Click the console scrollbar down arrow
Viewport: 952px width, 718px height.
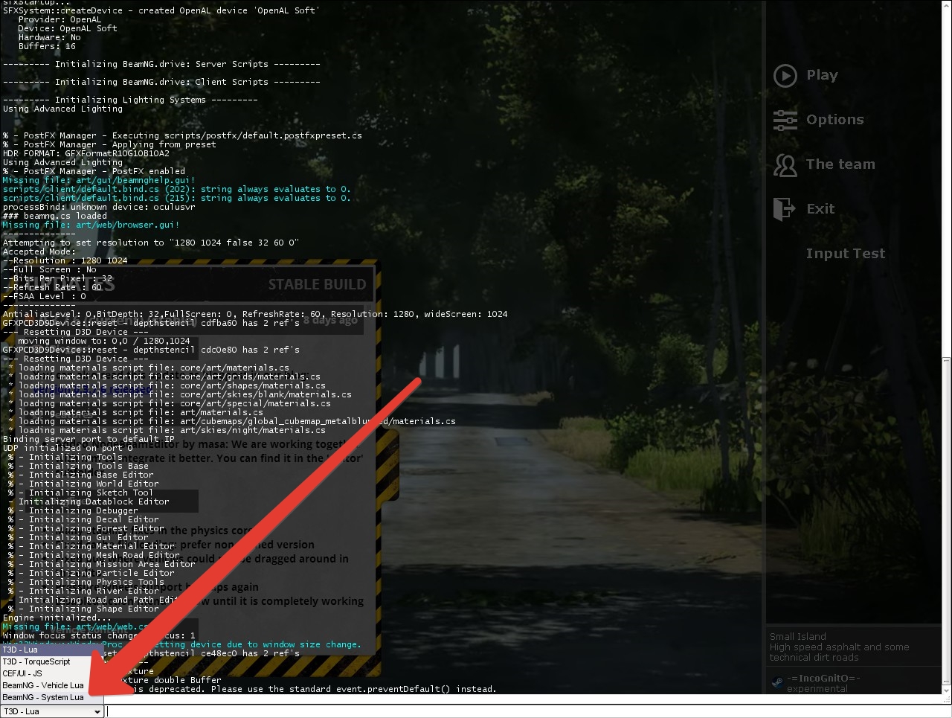pos(947,691)
